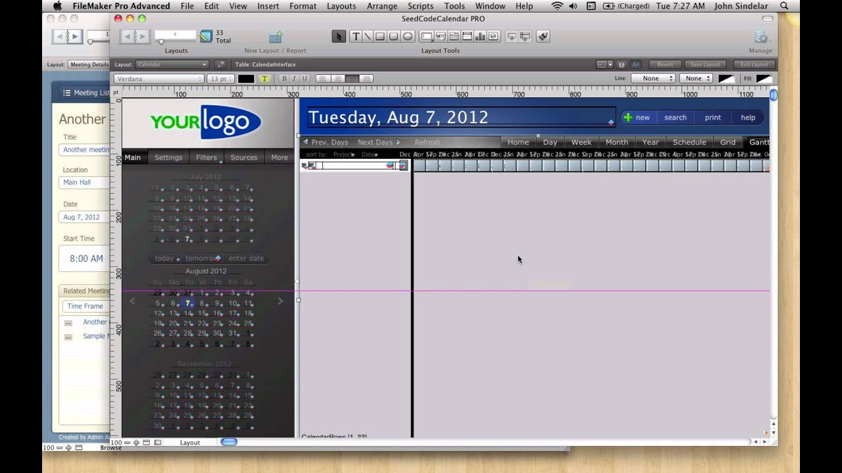842x473 pixels.
Task: Click the Fill color swatch
Action: [x=764, y=78]
